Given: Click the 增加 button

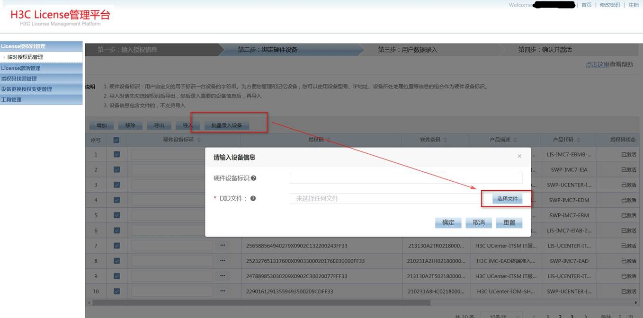Looking at the screenshot, I should click(101, 125).
